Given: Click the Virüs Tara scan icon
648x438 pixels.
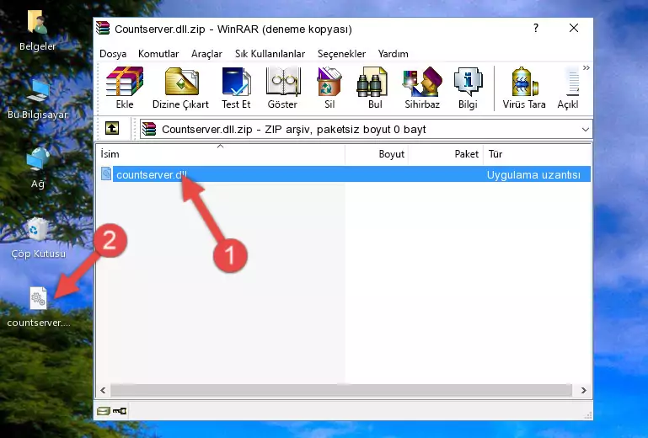Looking at the screenshot, I should 524,88.
